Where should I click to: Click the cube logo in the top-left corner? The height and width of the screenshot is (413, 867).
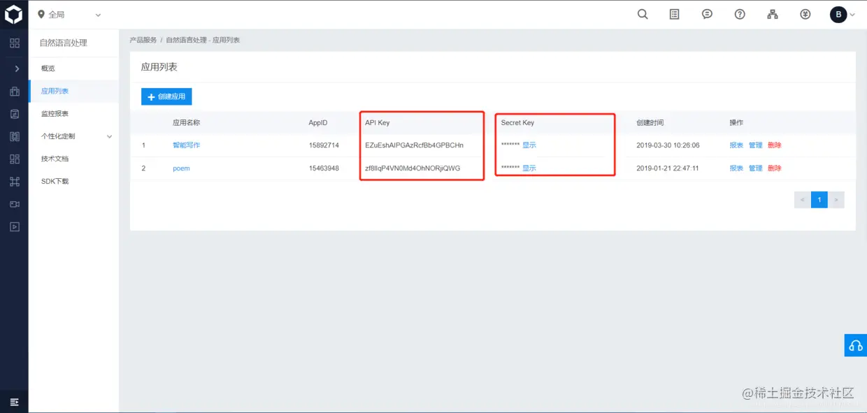(x=14, y=14)
